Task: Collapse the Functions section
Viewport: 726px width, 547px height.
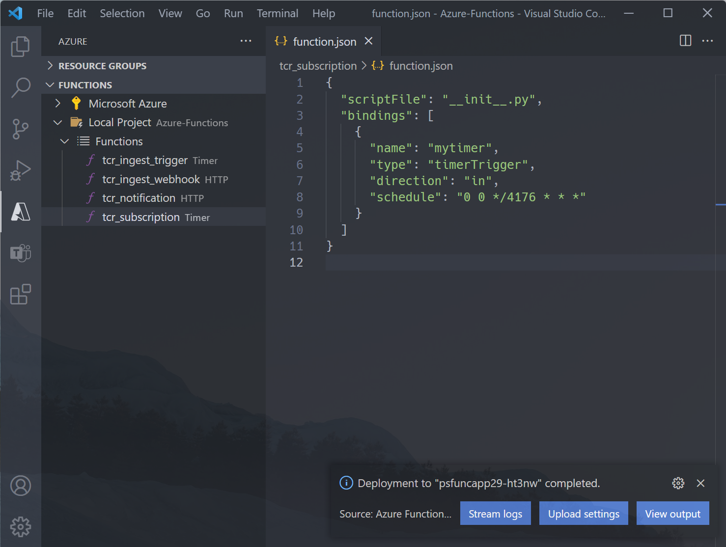Action: (153, 85)
